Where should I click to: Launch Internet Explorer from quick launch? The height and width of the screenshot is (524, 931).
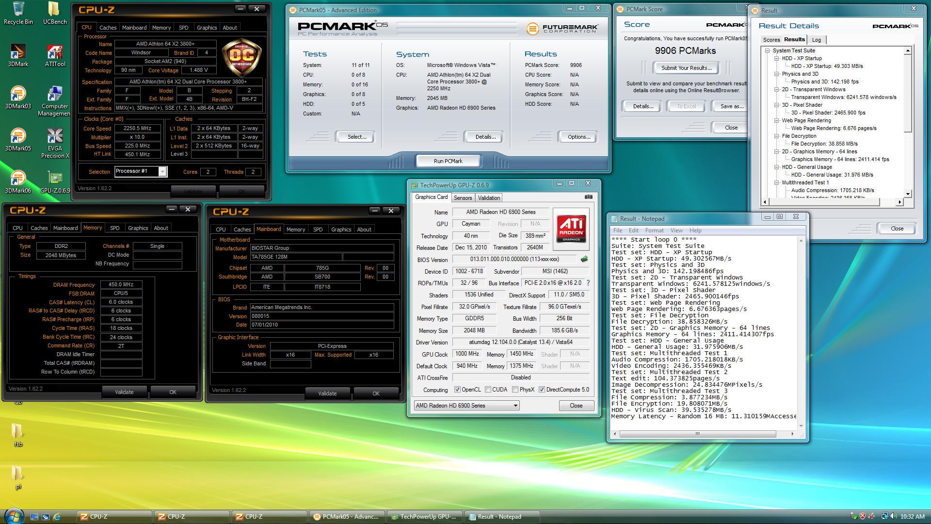[57, 517]
